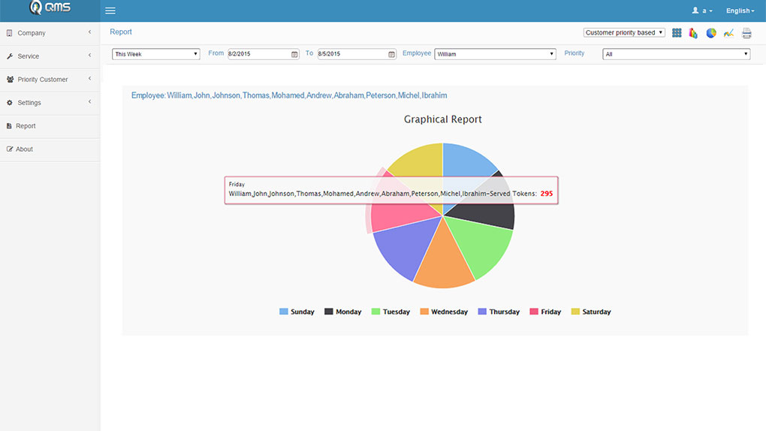Click the QMS logo
The image size is (766, 431).
(x=50, y=8)
